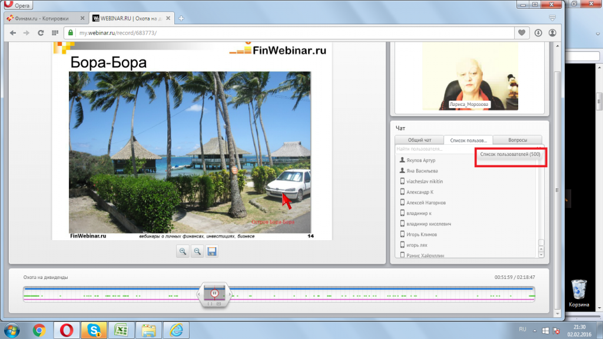The image size is (603, 339).
Task: Bookmark this page with the heart icon
Action: [x=522, y=33]
